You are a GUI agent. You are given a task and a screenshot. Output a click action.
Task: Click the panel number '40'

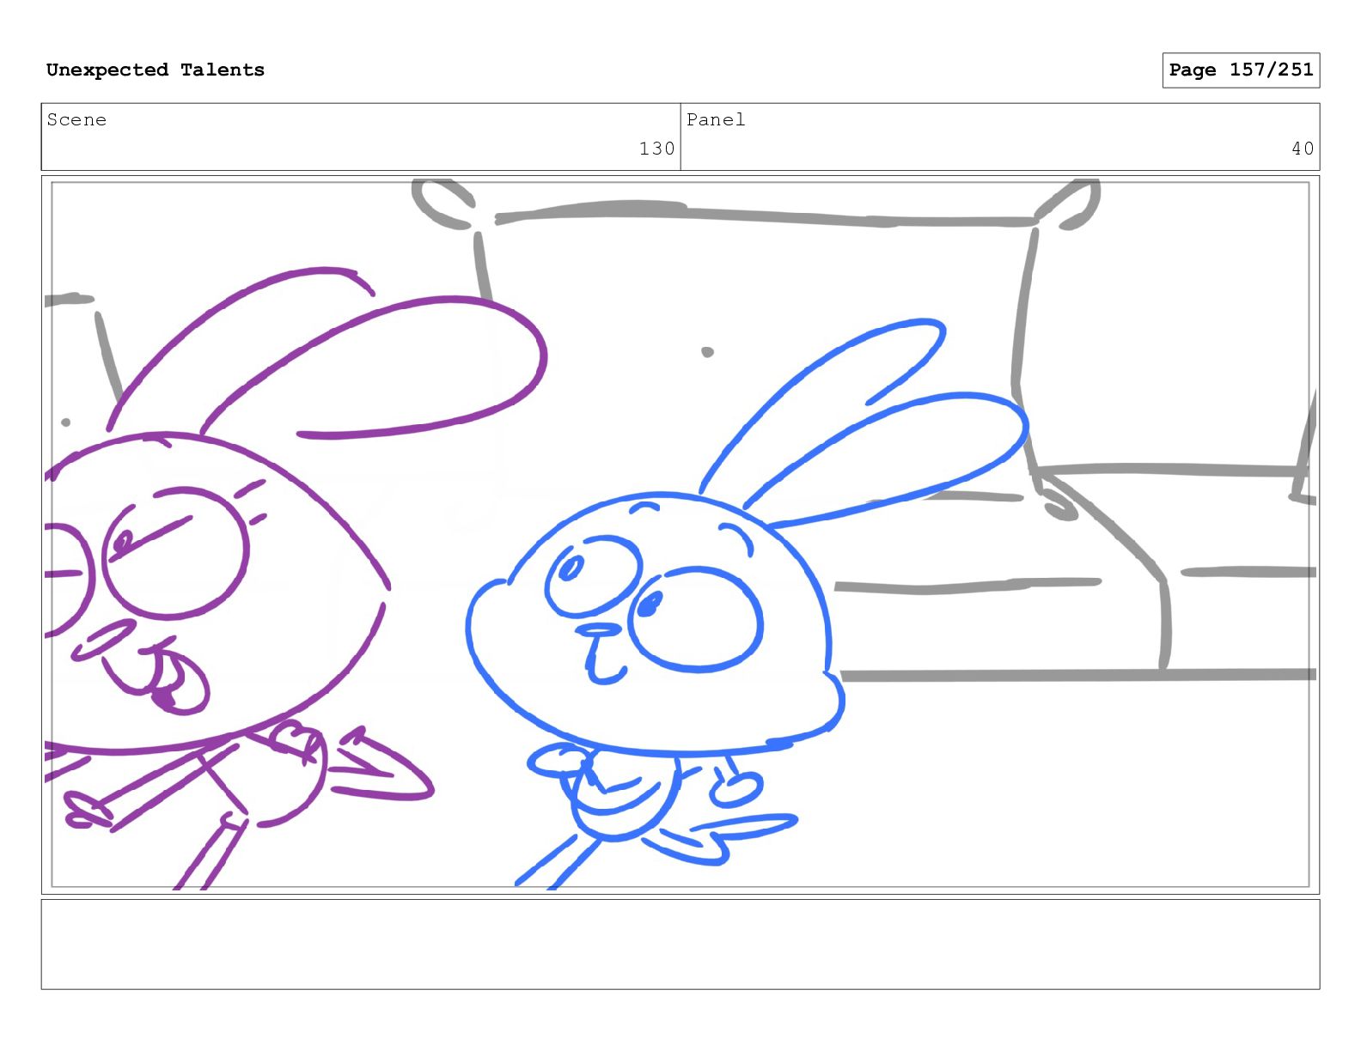1303,149
